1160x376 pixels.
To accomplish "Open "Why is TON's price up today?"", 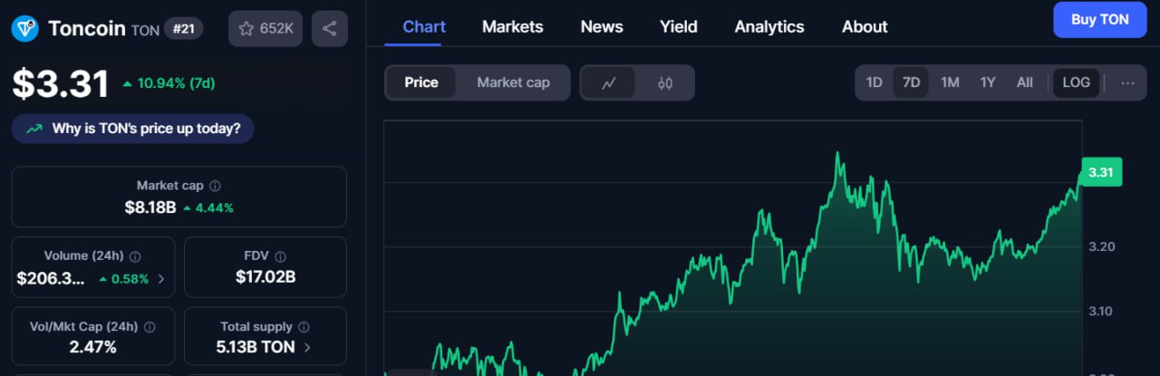I will click(132, 129).
